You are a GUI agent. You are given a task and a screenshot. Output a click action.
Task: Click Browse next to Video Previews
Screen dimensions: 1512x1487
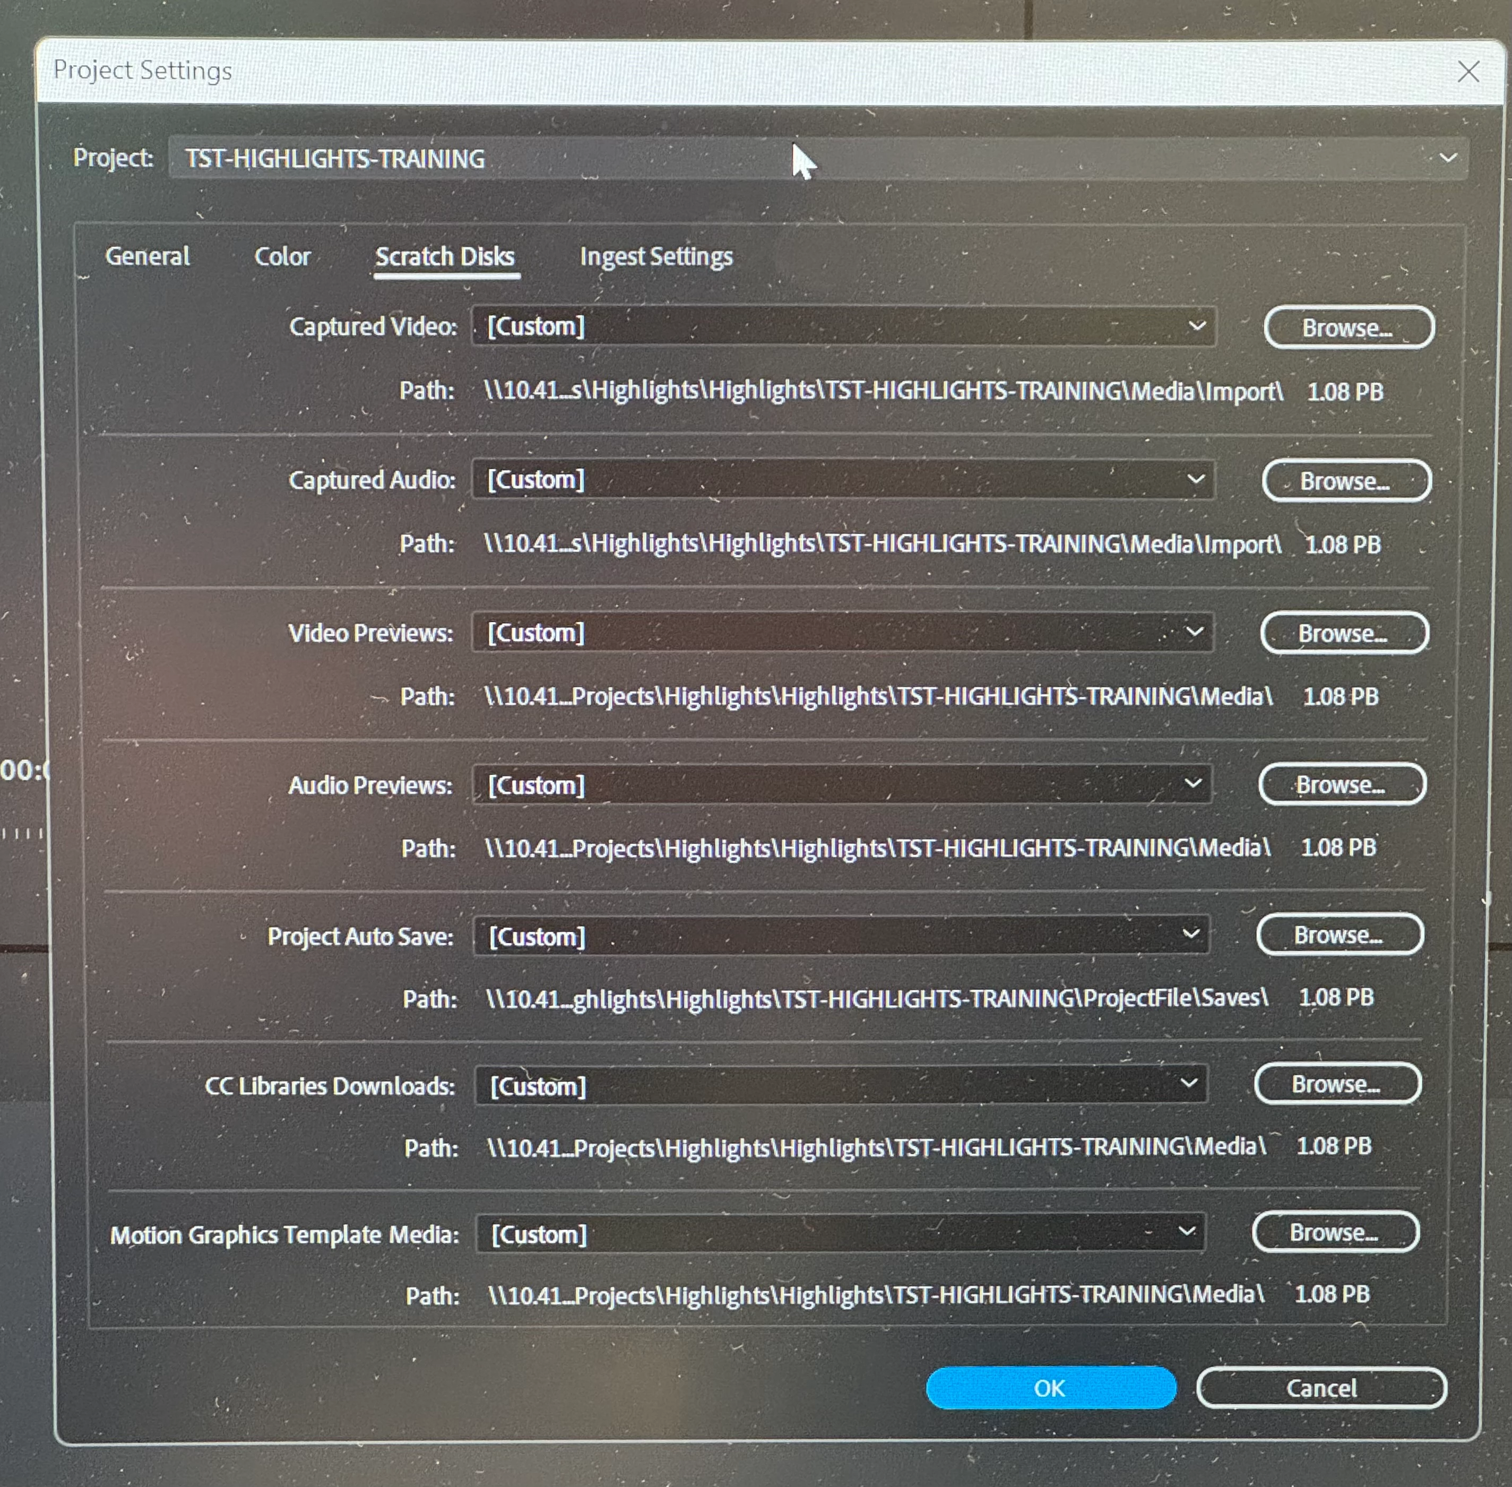click(x=1343, y=633)
